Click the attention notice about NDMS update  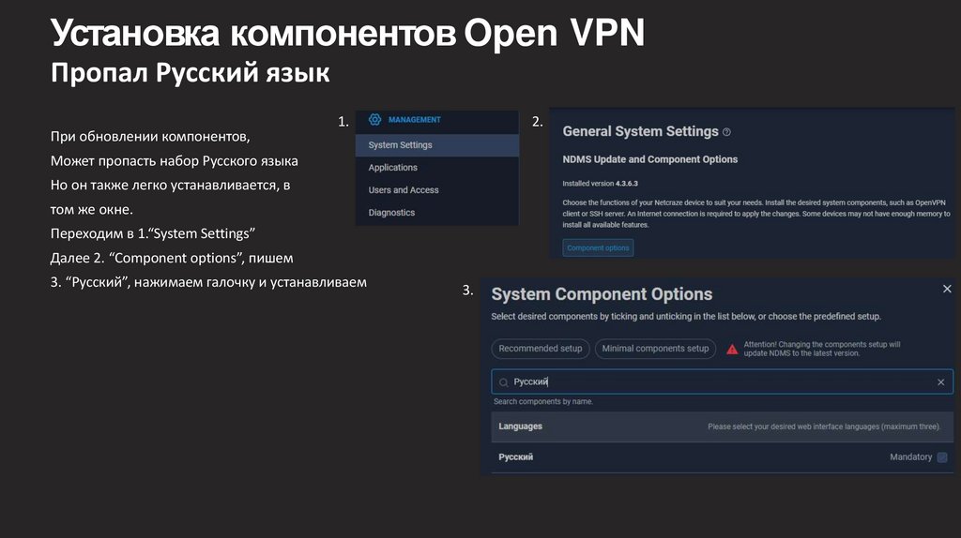[x=822, y=349]
